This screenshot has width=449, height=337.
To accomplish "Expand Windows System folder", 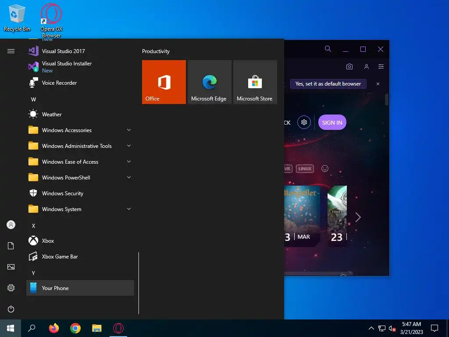I will click(80, 209).
